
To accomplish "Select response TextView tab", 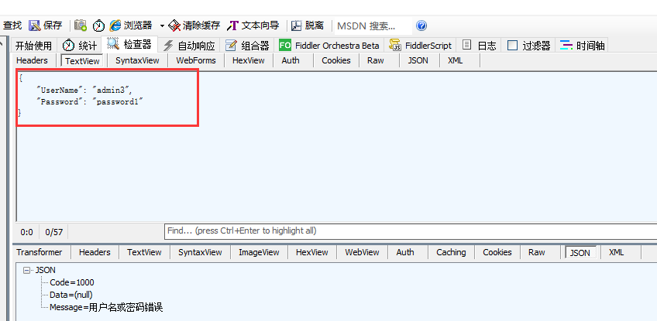I will [144, 252].
